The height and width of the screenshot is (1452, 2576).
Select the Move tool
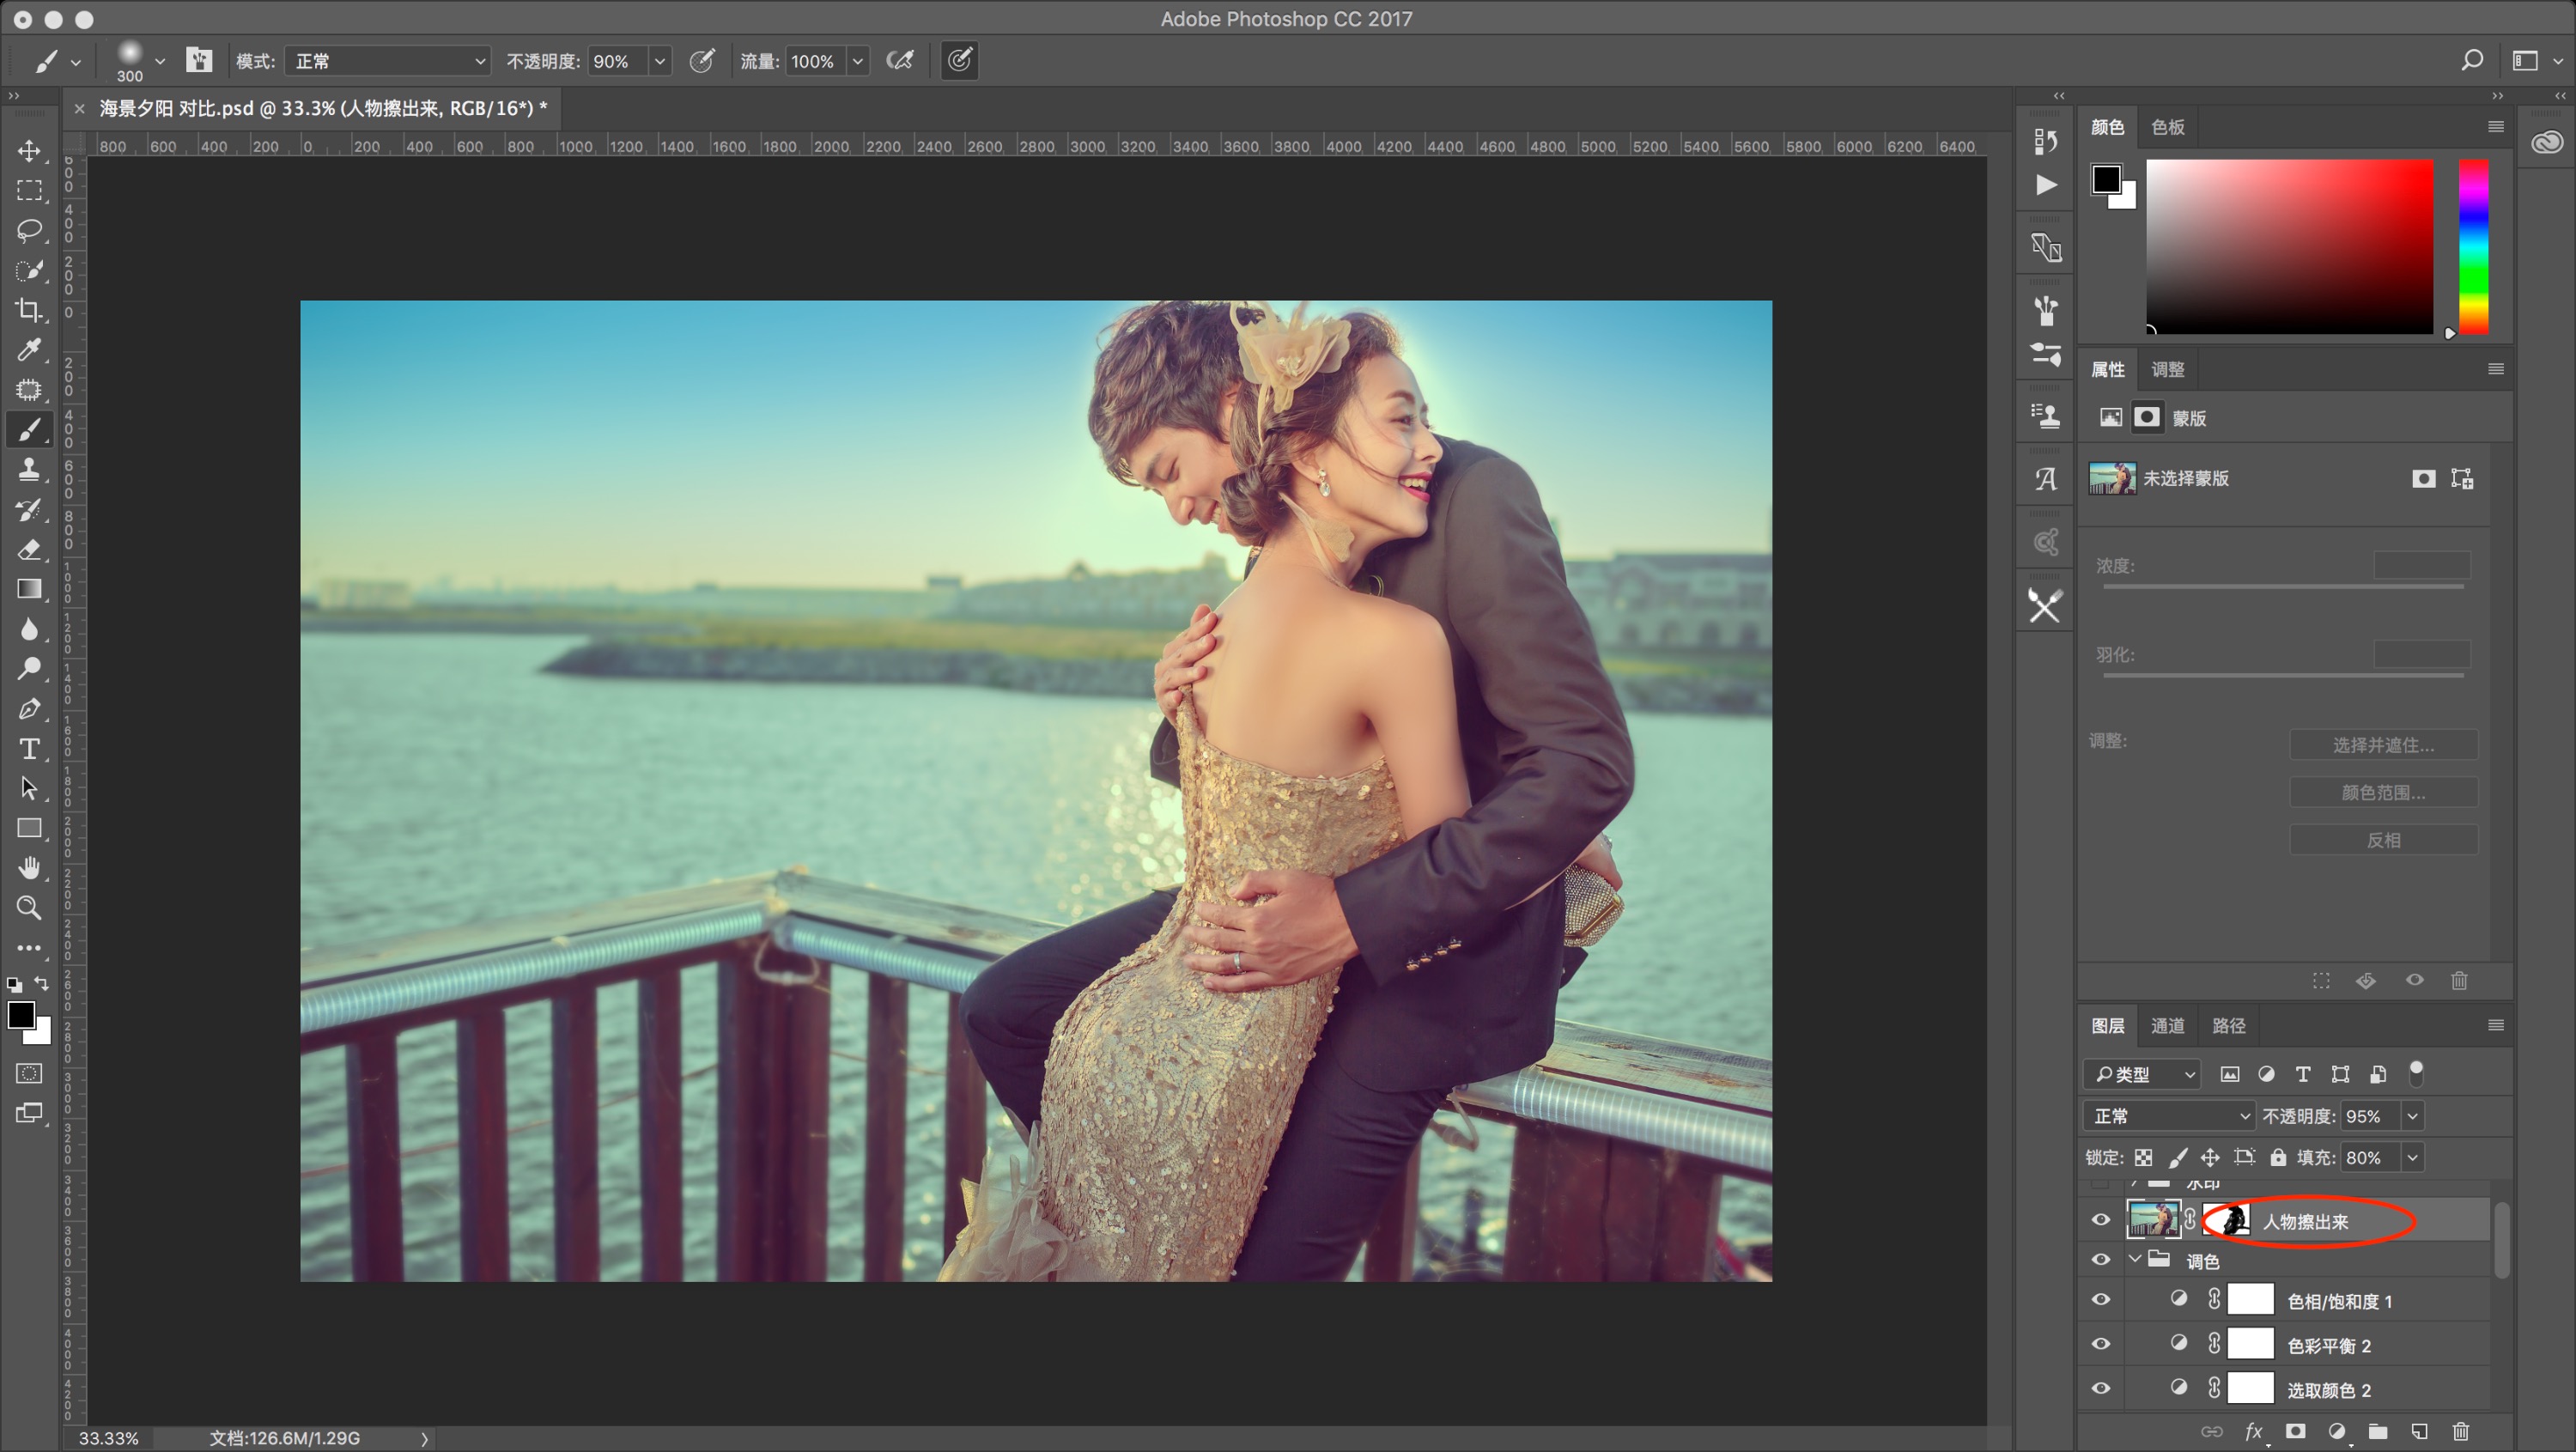[x=29, y=151]
